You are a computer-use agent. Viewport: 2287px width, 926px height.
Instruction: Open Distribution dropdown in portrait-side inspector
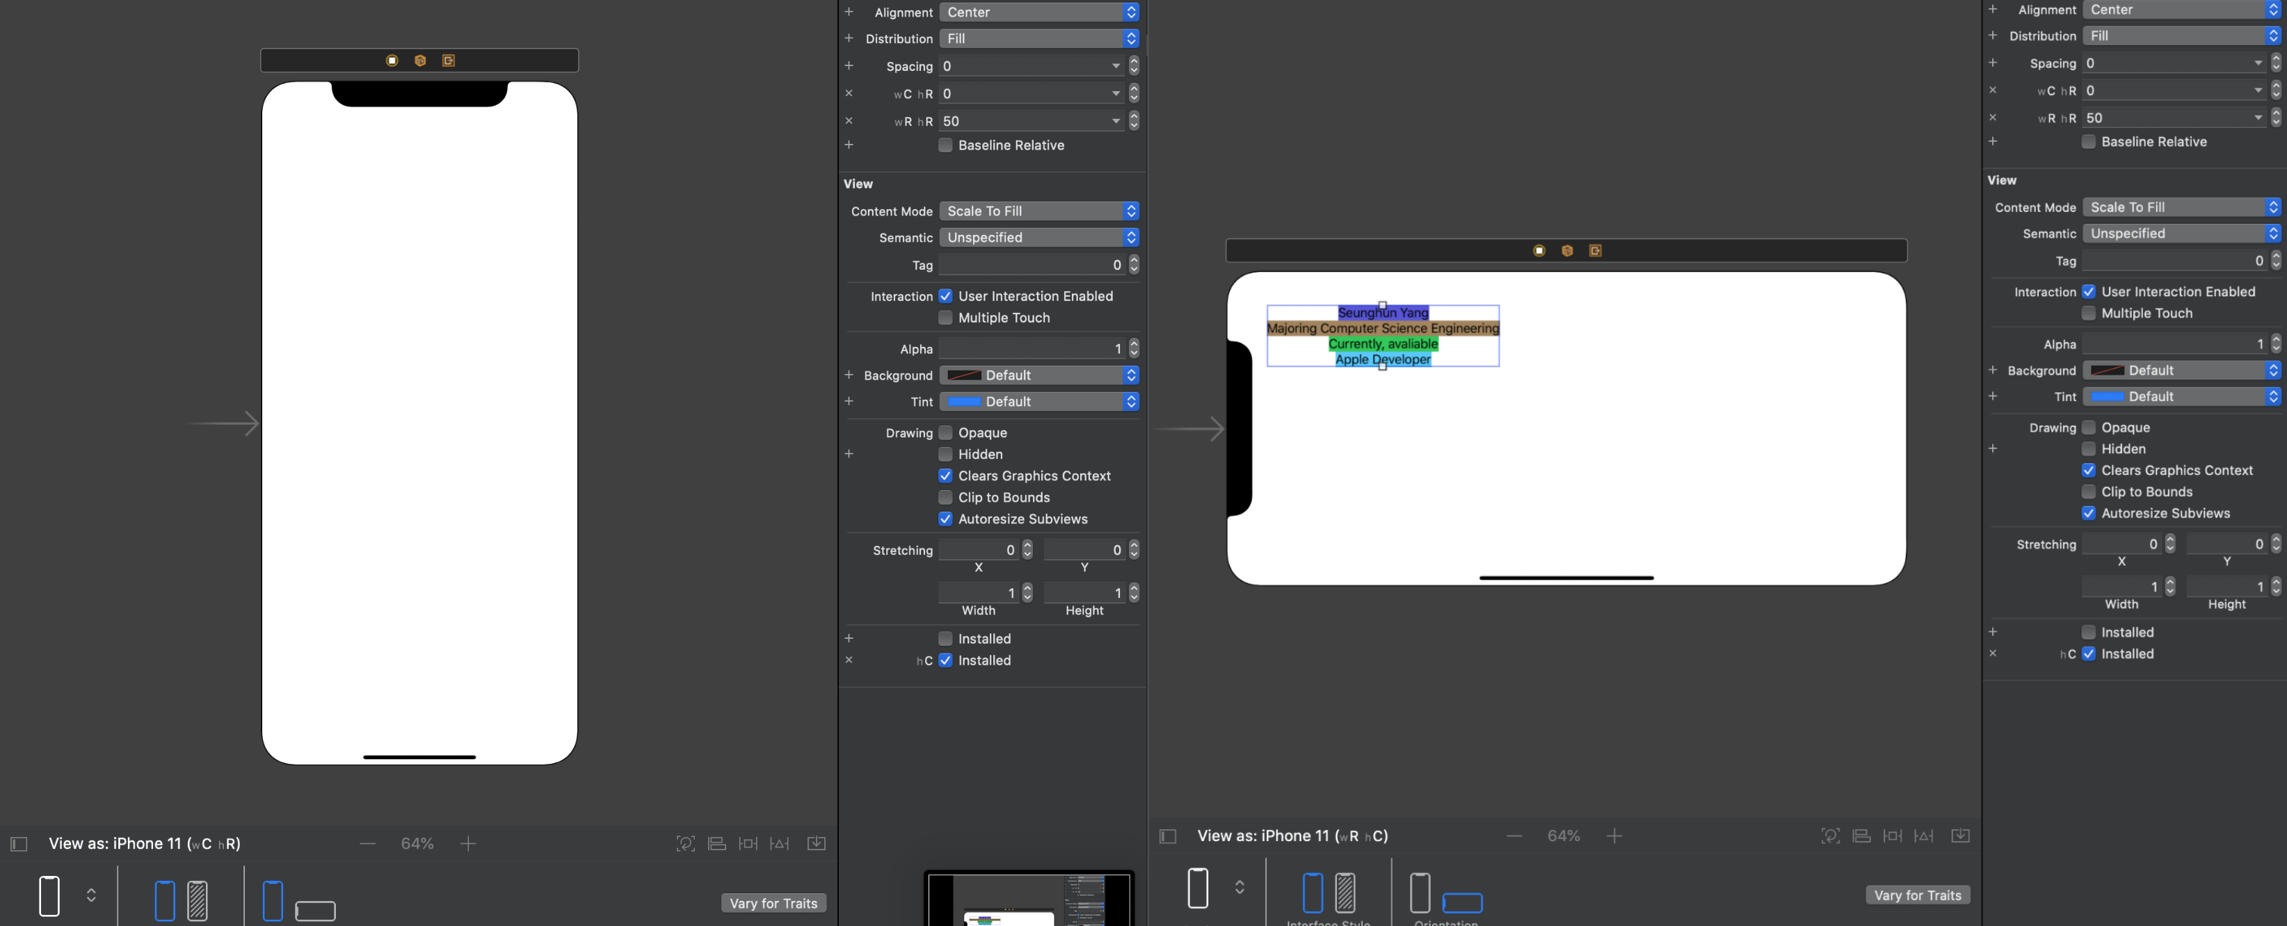(x=1038, y=39)
